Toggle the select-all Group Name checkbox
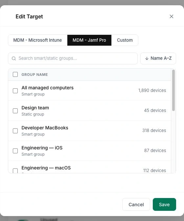Image resolution: width=184 pixels, height=221 pixels. coord(15,75)
